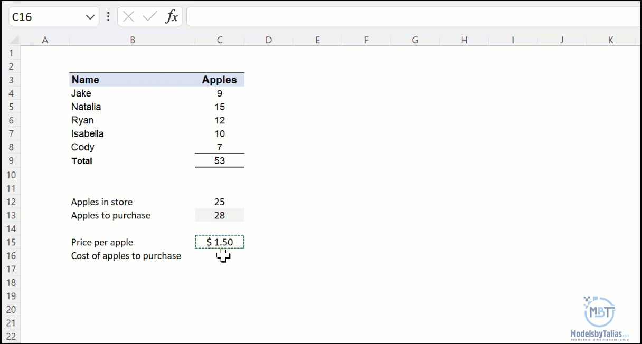Viewport: 642px width, 344px height.
Task: Select the Cost of apples to purchase label
Action: click(x=126, y=255)
